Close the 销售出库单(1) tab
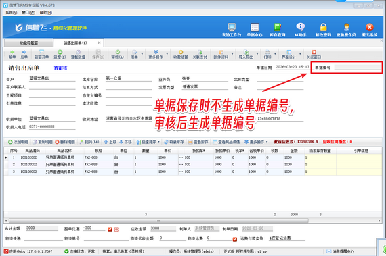This screenshot has width=386, height=256. (x=99, y=43)
